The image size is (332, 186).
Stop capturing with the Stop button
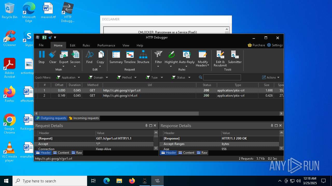pos(41,57)
